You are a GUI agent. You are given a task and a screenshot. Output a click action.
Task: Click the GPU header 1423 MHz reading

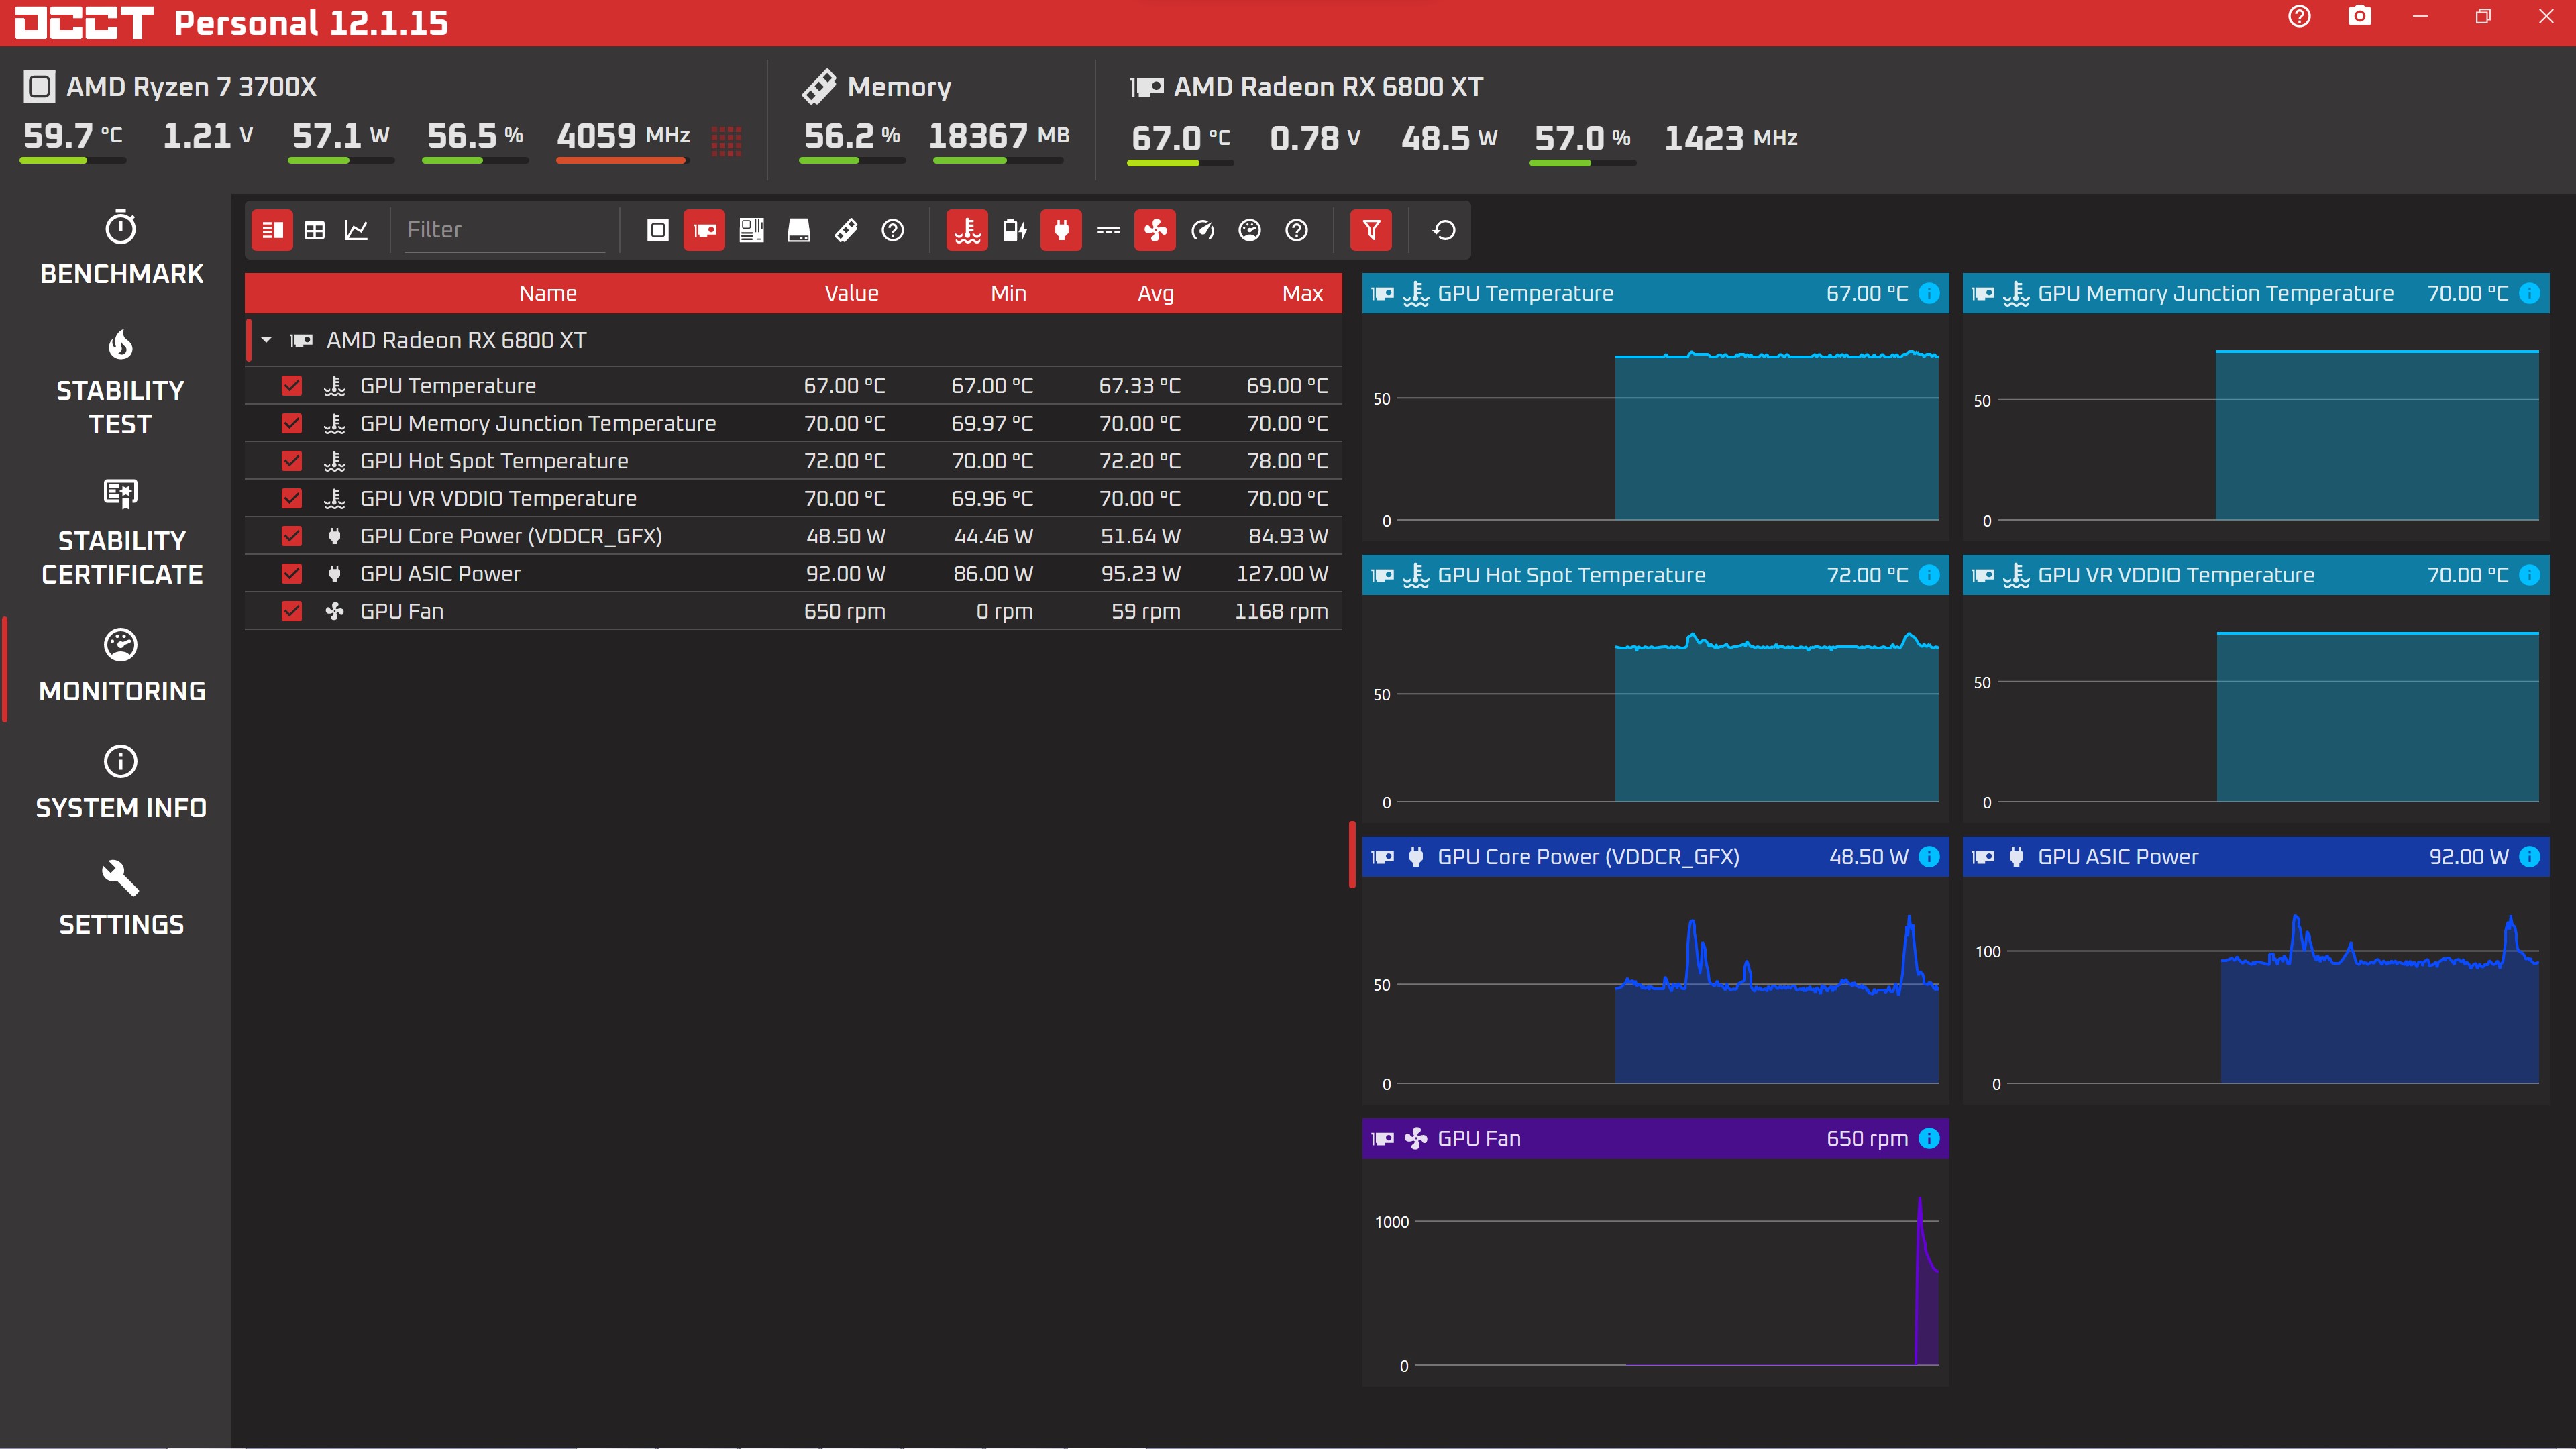(x=1730, y=138)
